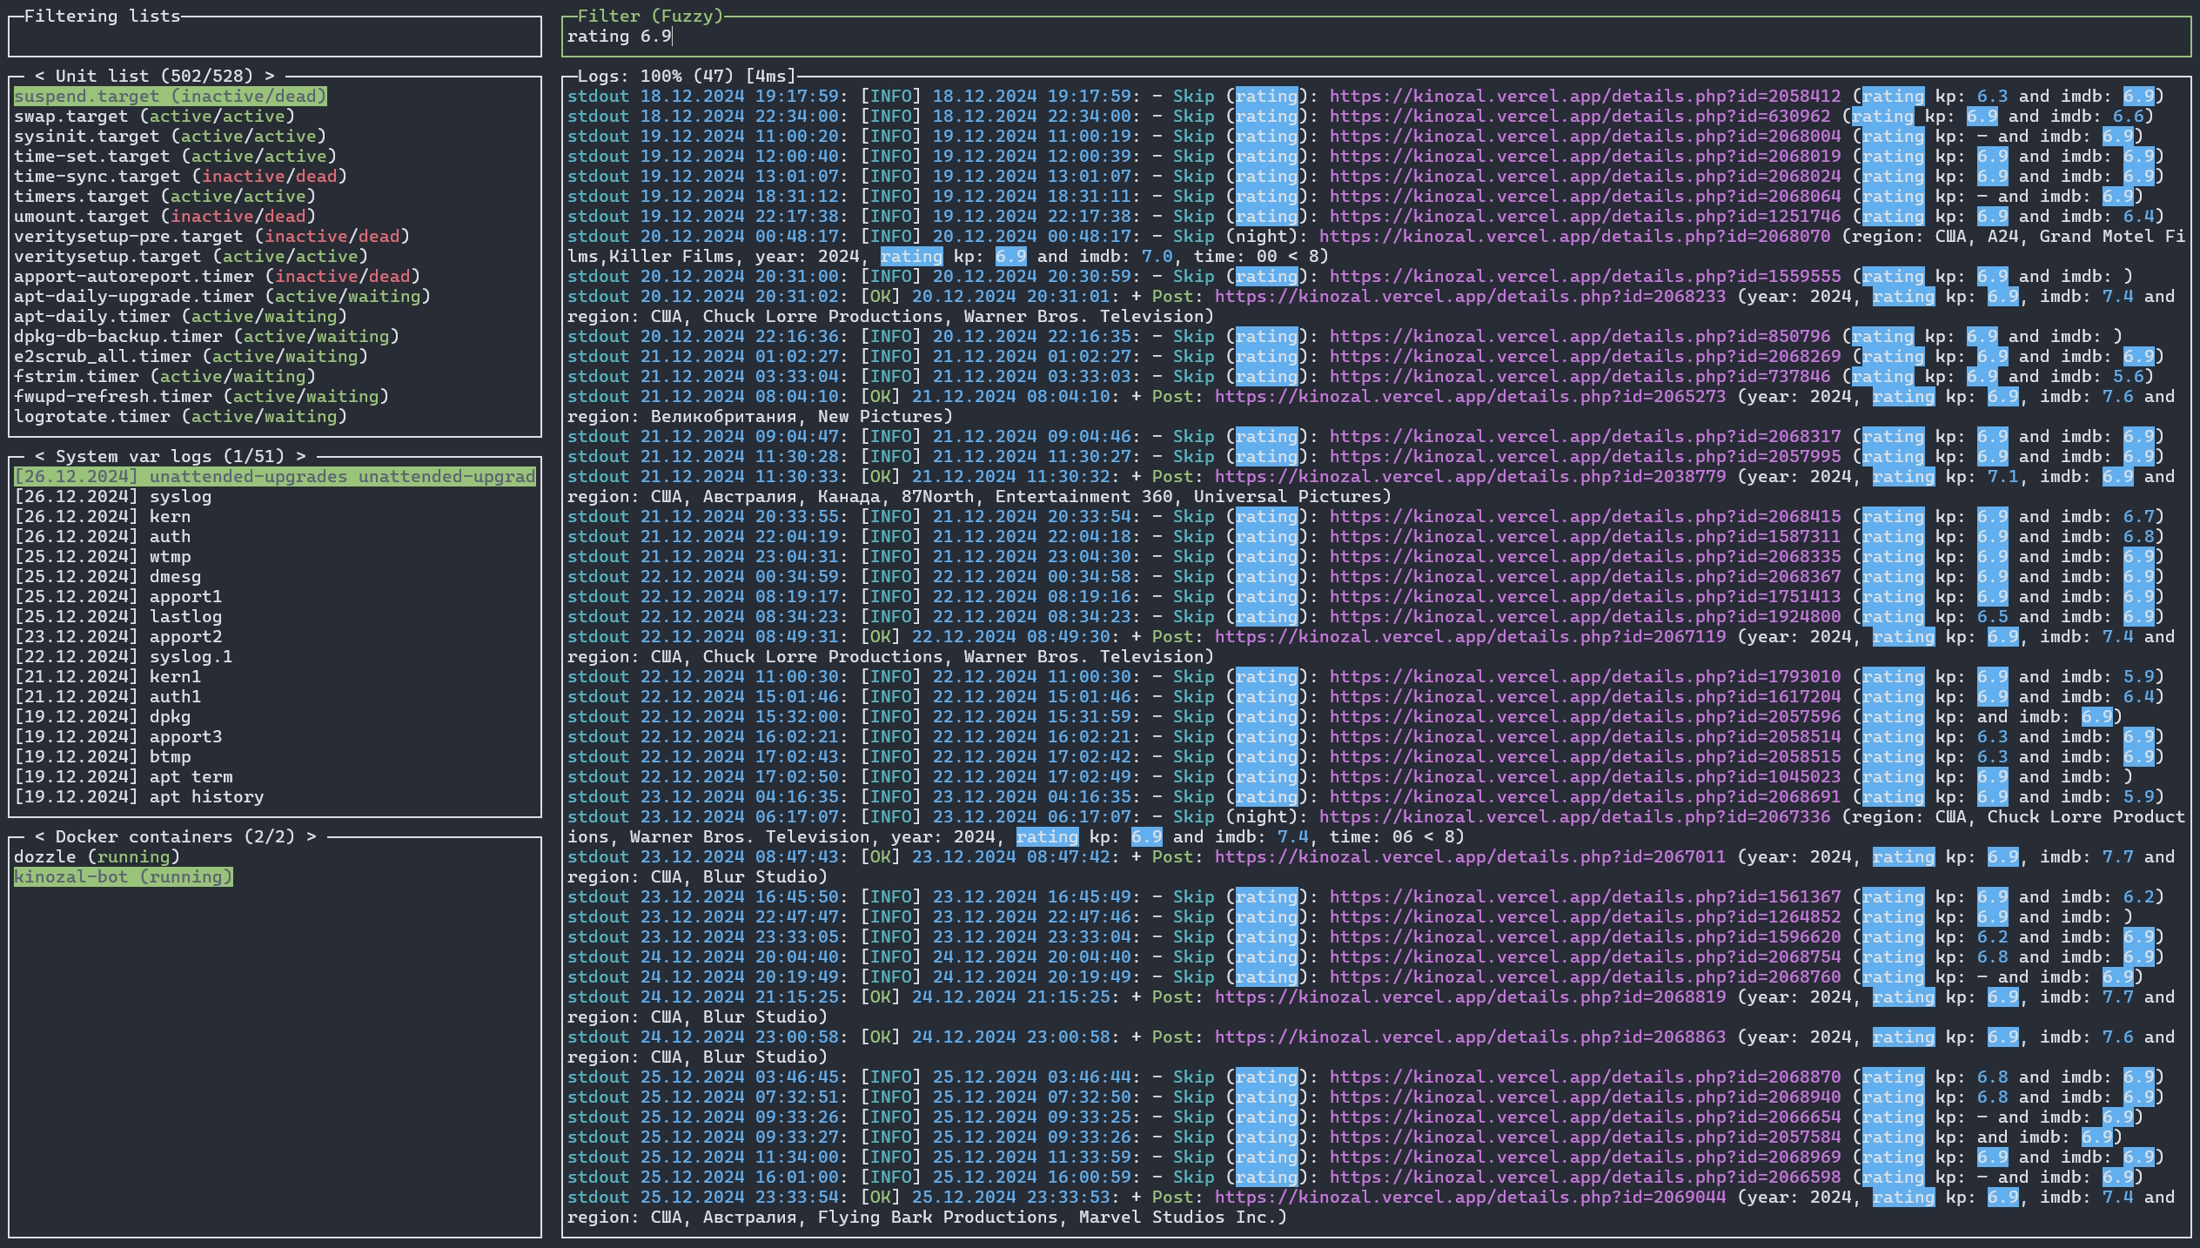Open the wtmp log
The image size is (2200, 1248).
coord(103,557)
